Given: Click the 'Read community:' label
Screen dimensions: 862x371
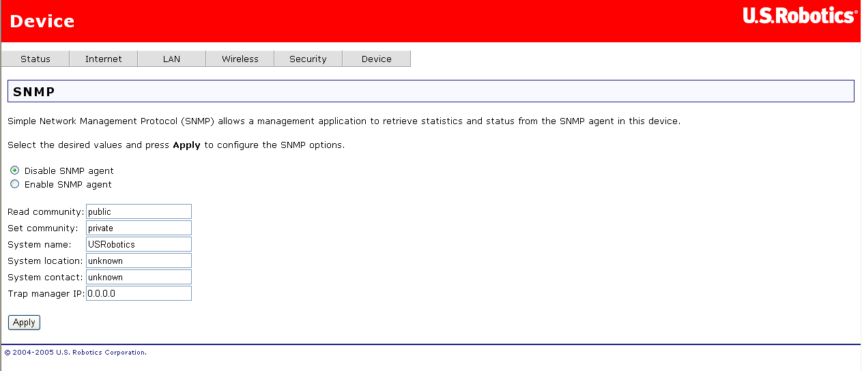Looking at the screenshot, I should click(46, 212).
